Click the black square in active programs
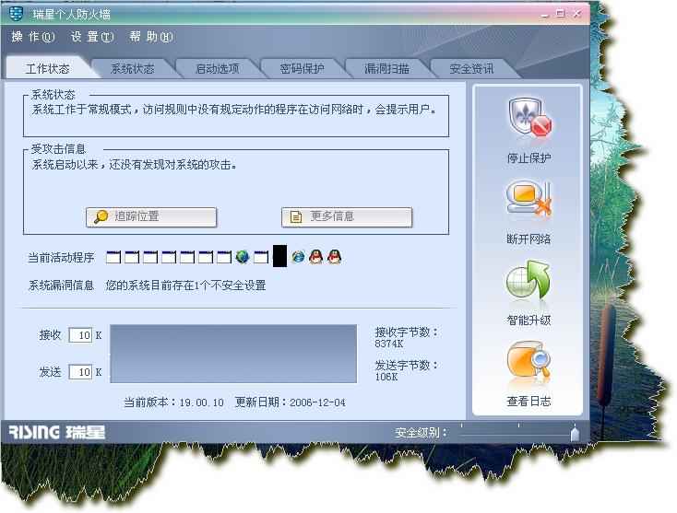 point(279,256)
